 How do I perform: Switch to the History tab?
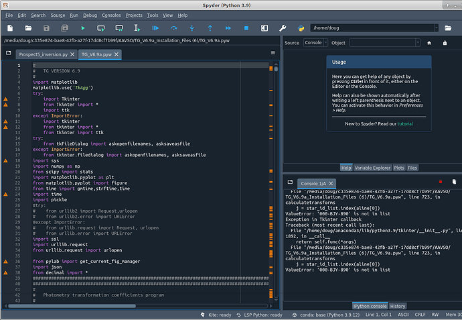(x=398, y=306)
